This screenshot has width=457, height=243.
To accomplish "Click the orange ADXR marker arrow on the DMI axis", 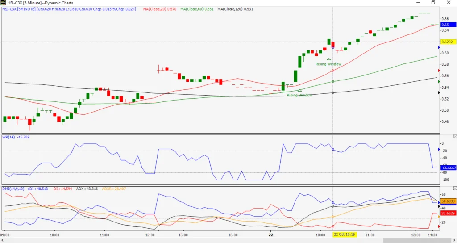I will 439,217.
